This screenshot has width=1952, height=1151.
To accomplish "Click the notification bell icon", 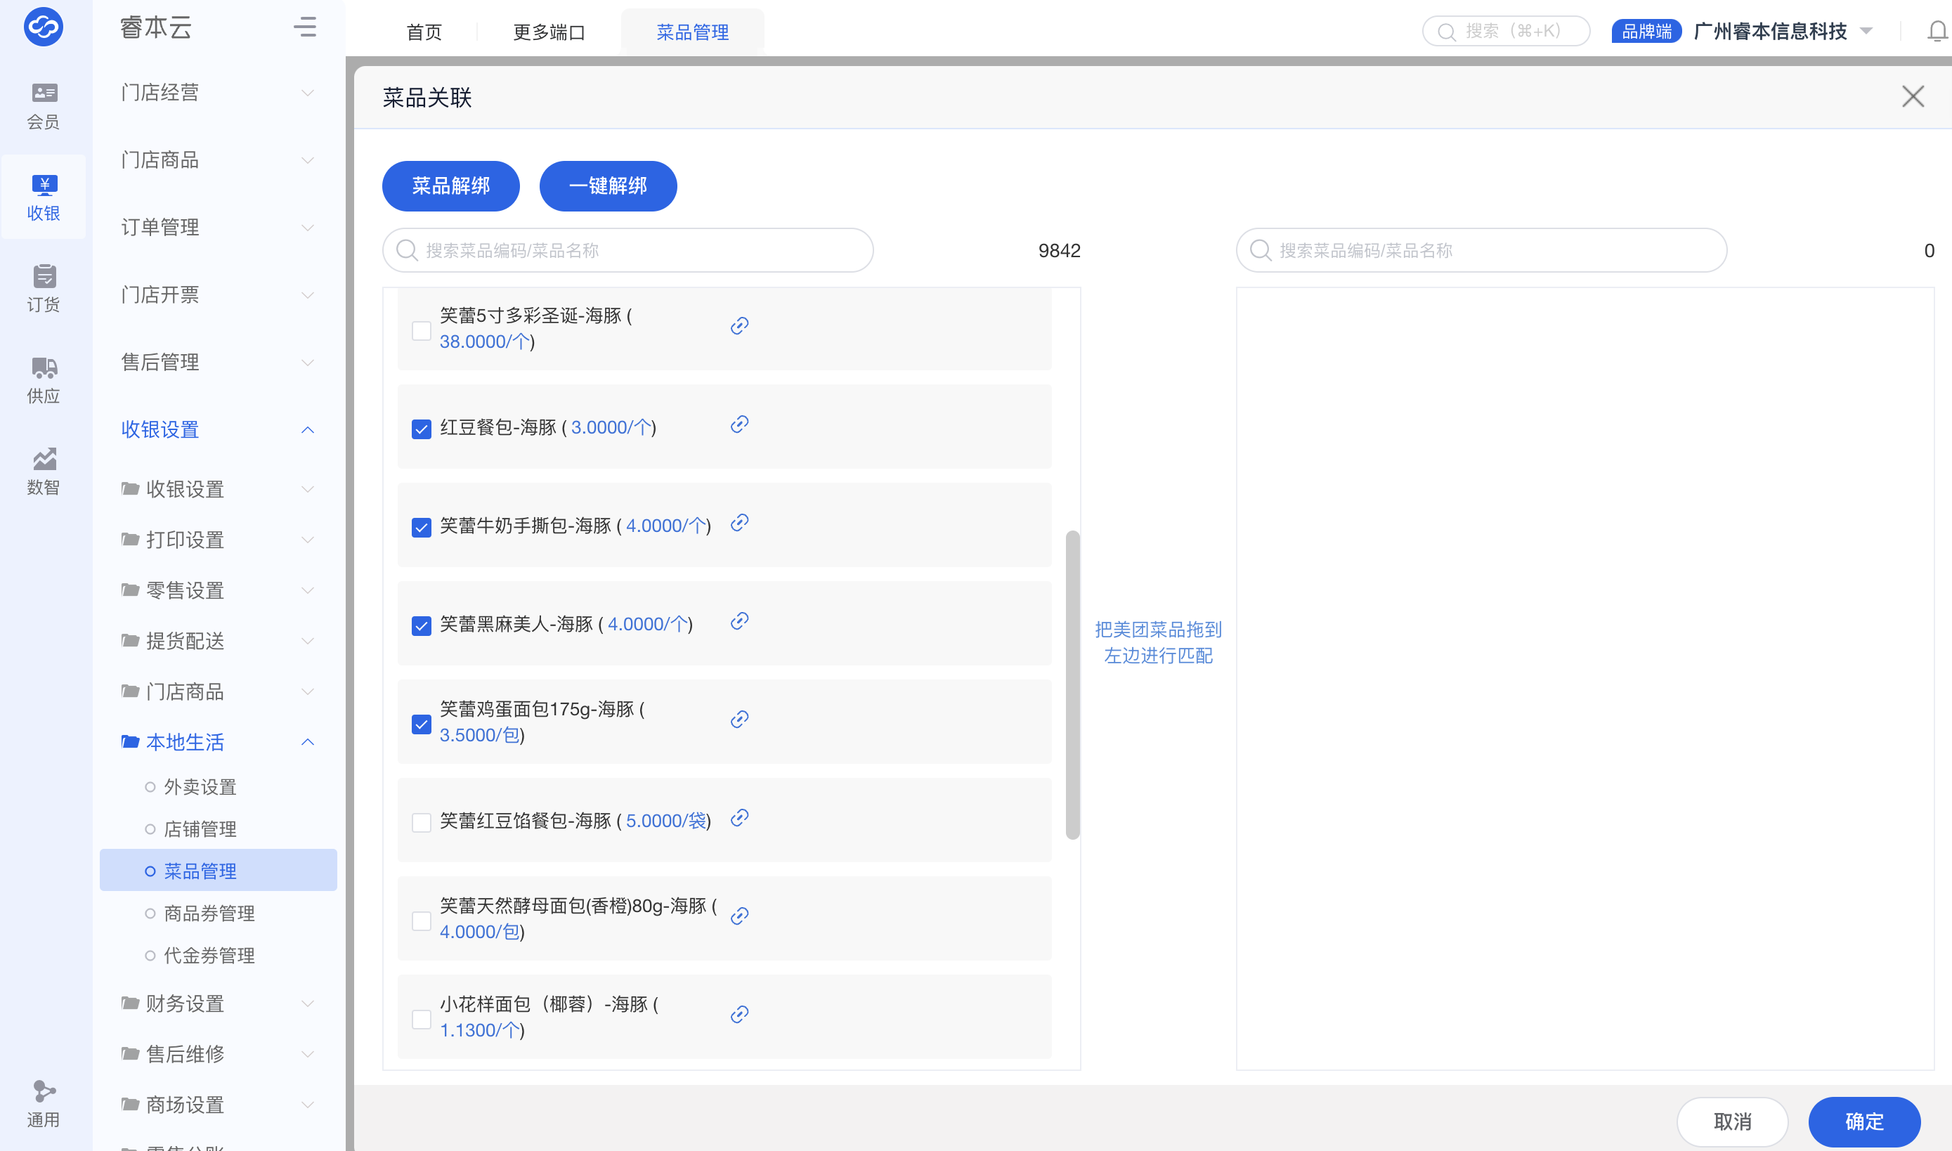I will [x=1937, y=31].
